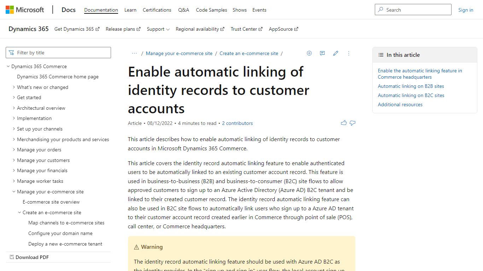This screenshot has height=271, width=483.
Task: Click the Filter by title field
Action: (58, 53)
